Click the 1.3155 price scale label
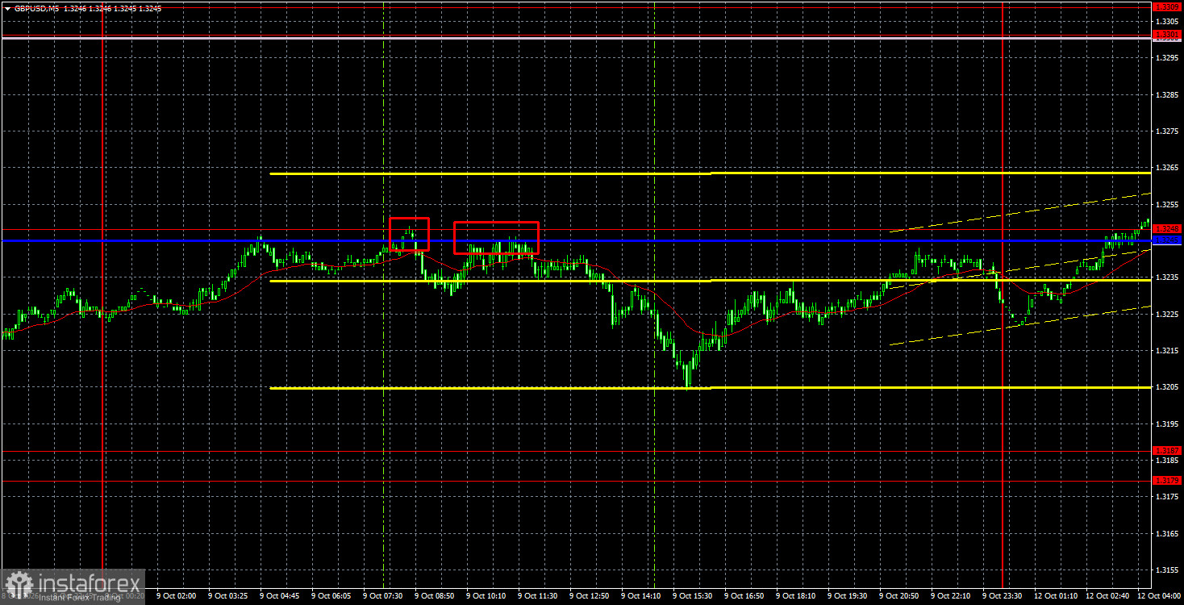 (1168, 570)
